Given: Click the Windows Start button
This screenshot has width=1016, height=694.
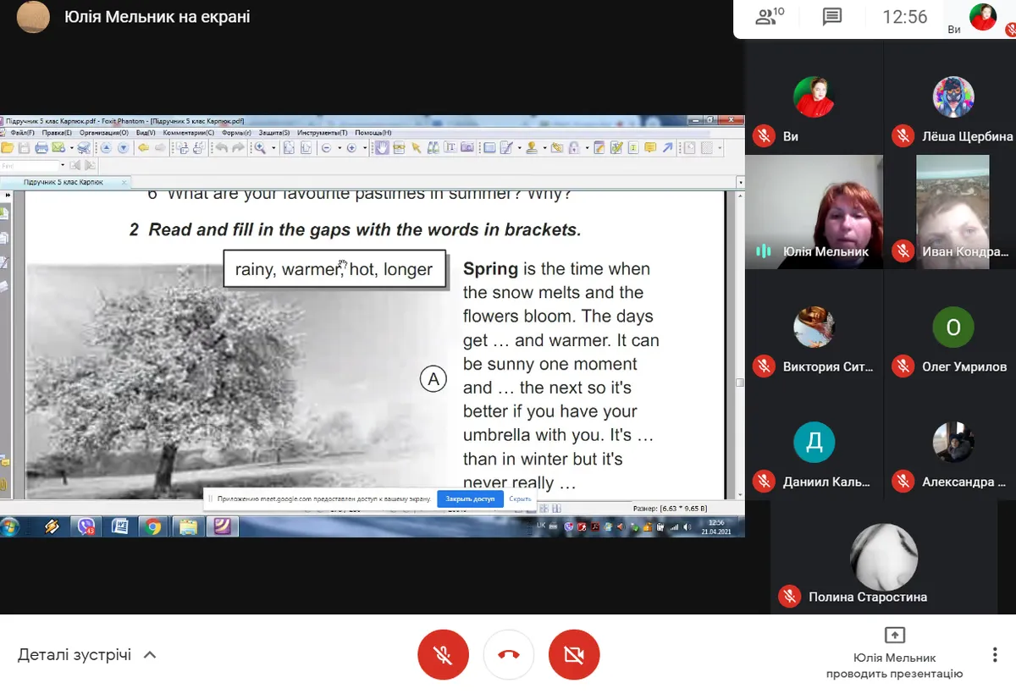Looking at the screenshot, I should [x=9, y=526].
